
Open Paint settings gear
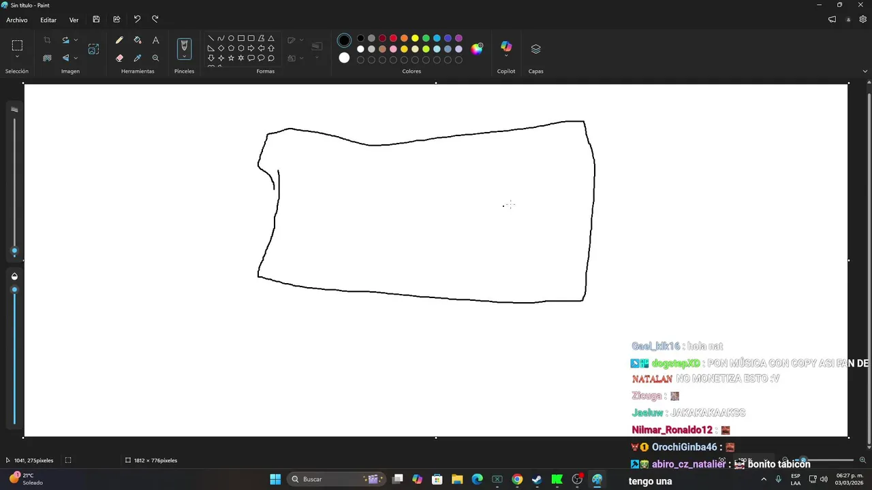862,20
